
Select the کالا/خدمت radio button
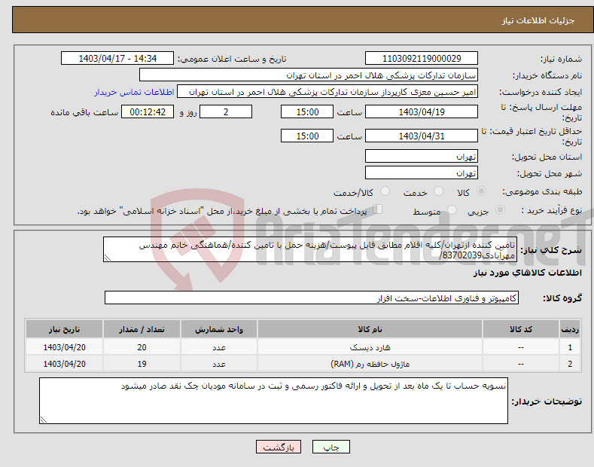coord(385,191)
